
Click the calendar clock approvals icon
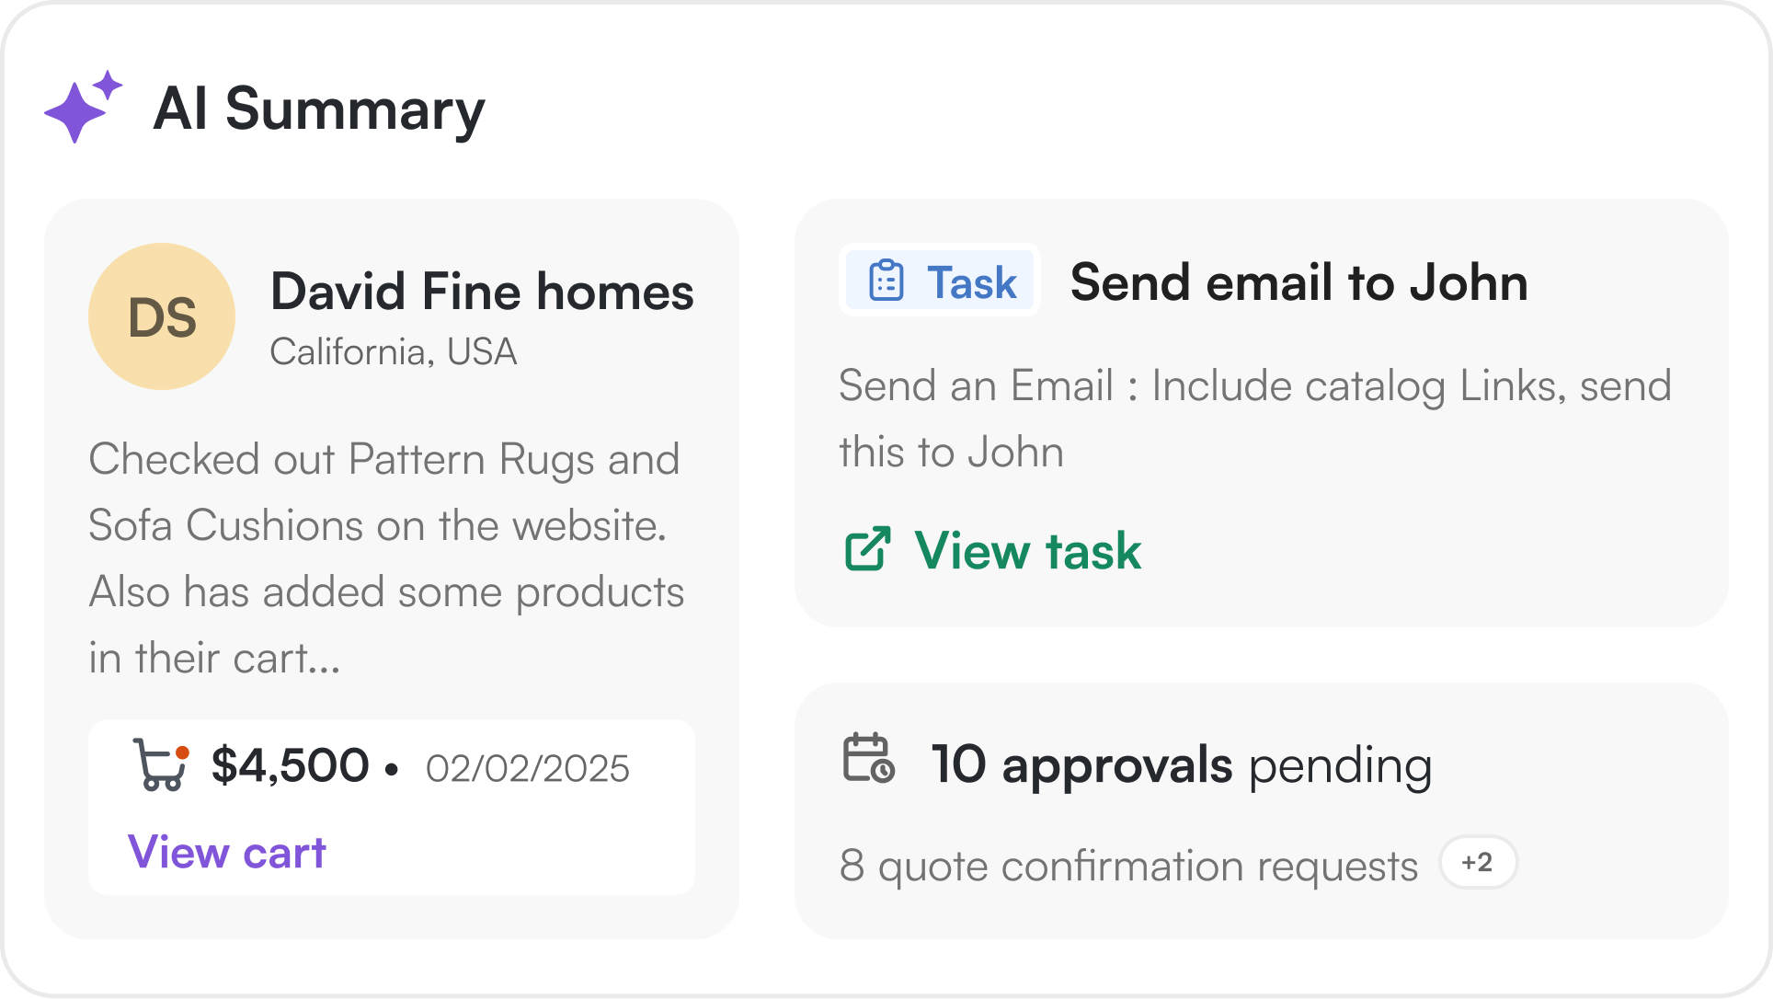[868, 759]
